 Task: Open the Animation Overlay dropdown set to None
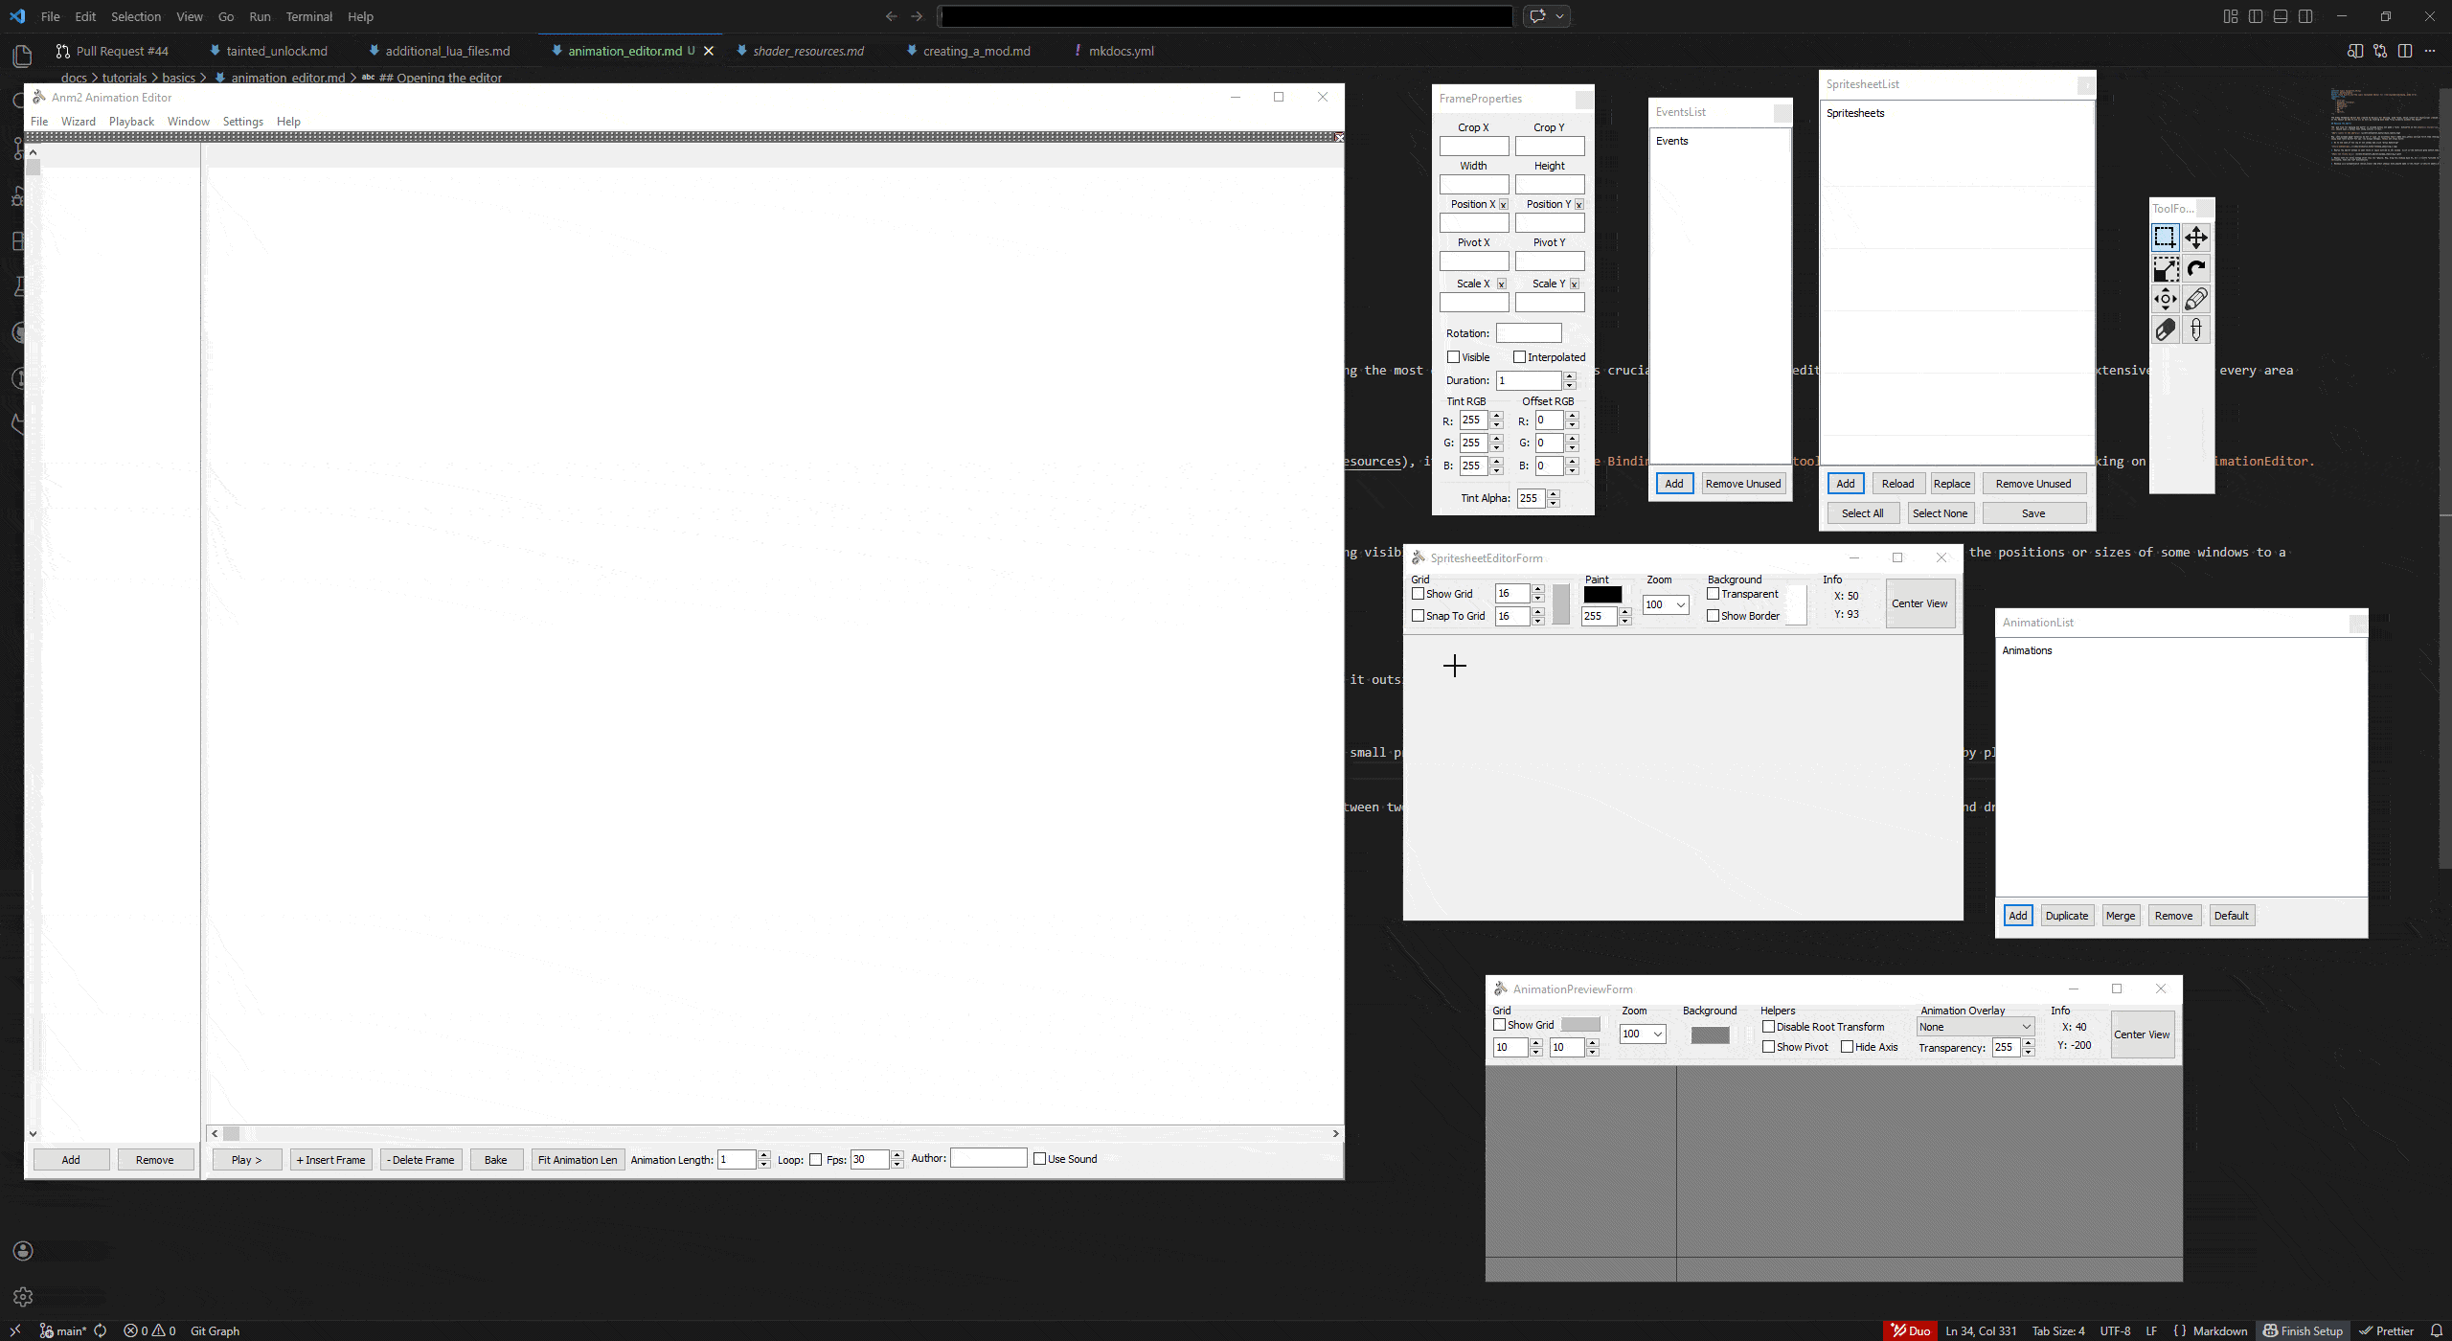click(1974, 1027)
